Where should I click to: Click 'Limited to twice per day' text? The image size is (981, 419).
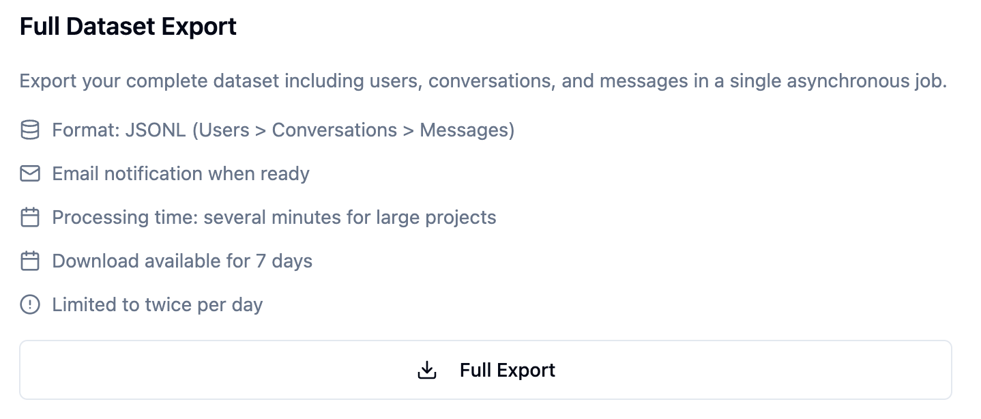click(x=158, y=304)
